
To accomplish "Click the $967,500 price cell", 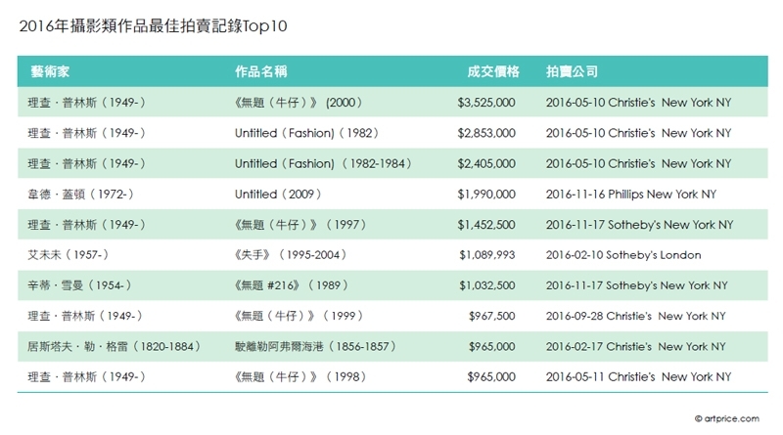I will [492, 316].
